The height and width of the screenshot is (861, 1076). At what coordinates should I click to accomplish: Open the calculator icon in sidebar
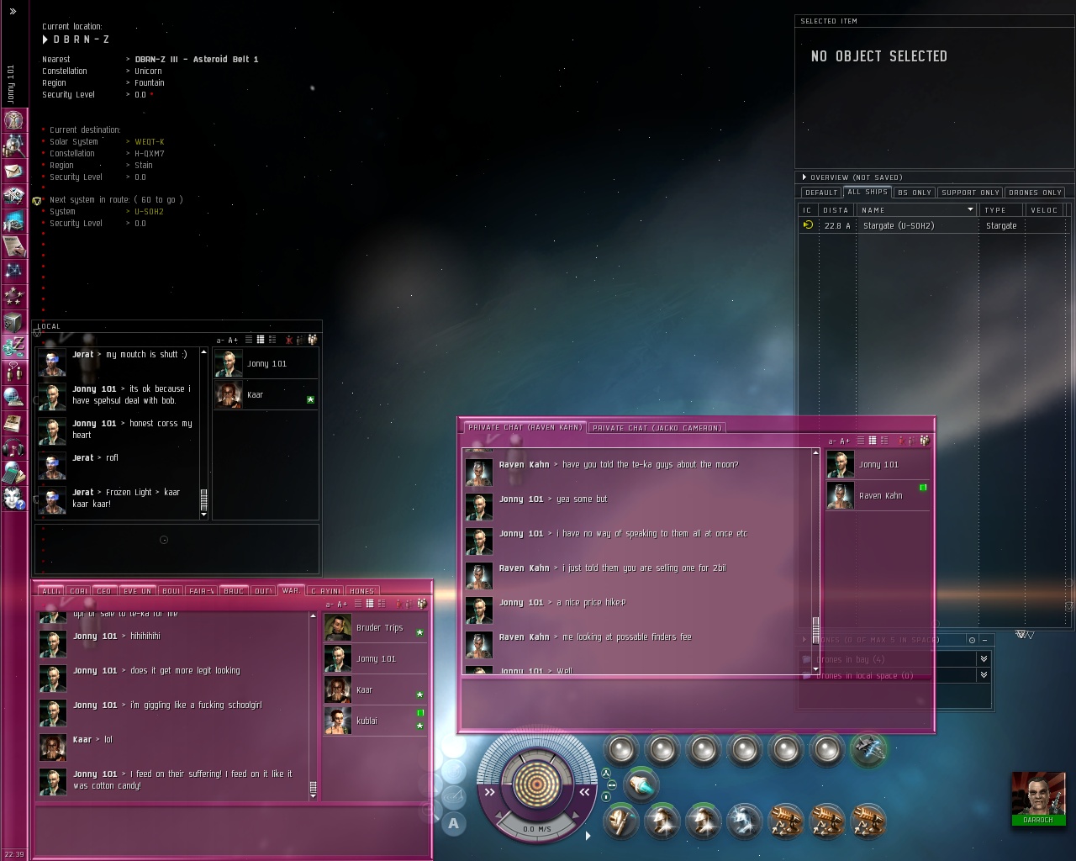[13, 473]
